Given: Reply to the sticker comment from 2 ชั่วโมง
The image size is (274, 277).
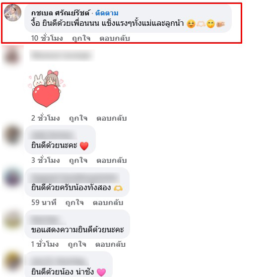Looking at the screenshot, I should click(112, 118).
